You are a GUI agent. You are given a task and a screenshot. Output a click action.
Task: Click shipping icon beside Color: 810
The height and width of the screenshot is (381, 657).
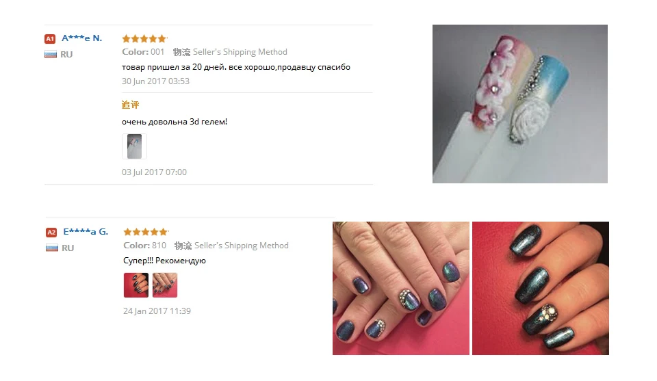(x=183, y=246)
